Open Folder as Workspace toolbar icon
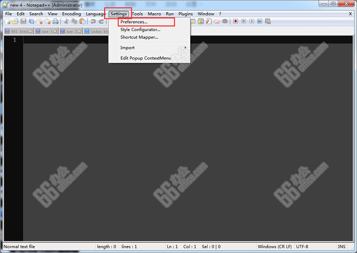The width and height of the screenshot is (357, 253). (x=217, y=21)
